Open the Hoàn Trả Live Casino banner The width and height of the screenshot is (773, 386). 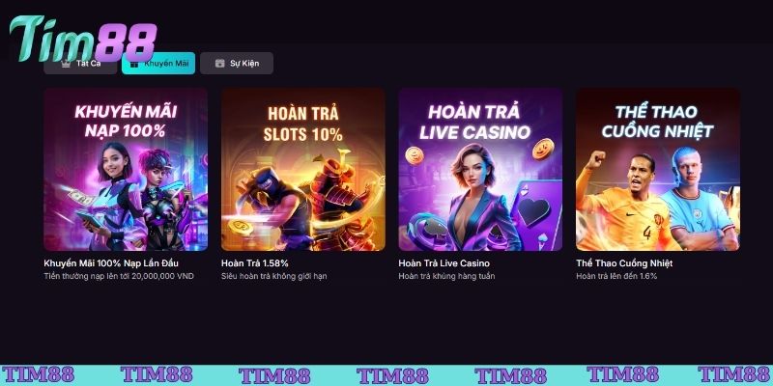[480, 170]
